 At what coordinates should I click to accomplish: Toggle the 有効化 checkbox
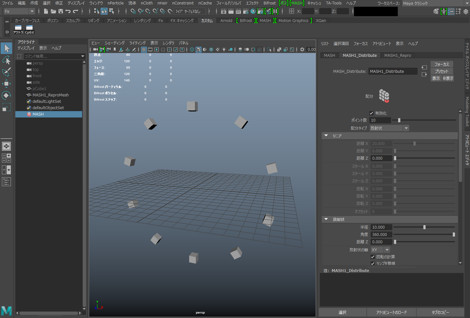tap(371, 113)
